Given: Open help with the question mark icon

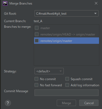Looking at the screenshot, I should (8, 103).
